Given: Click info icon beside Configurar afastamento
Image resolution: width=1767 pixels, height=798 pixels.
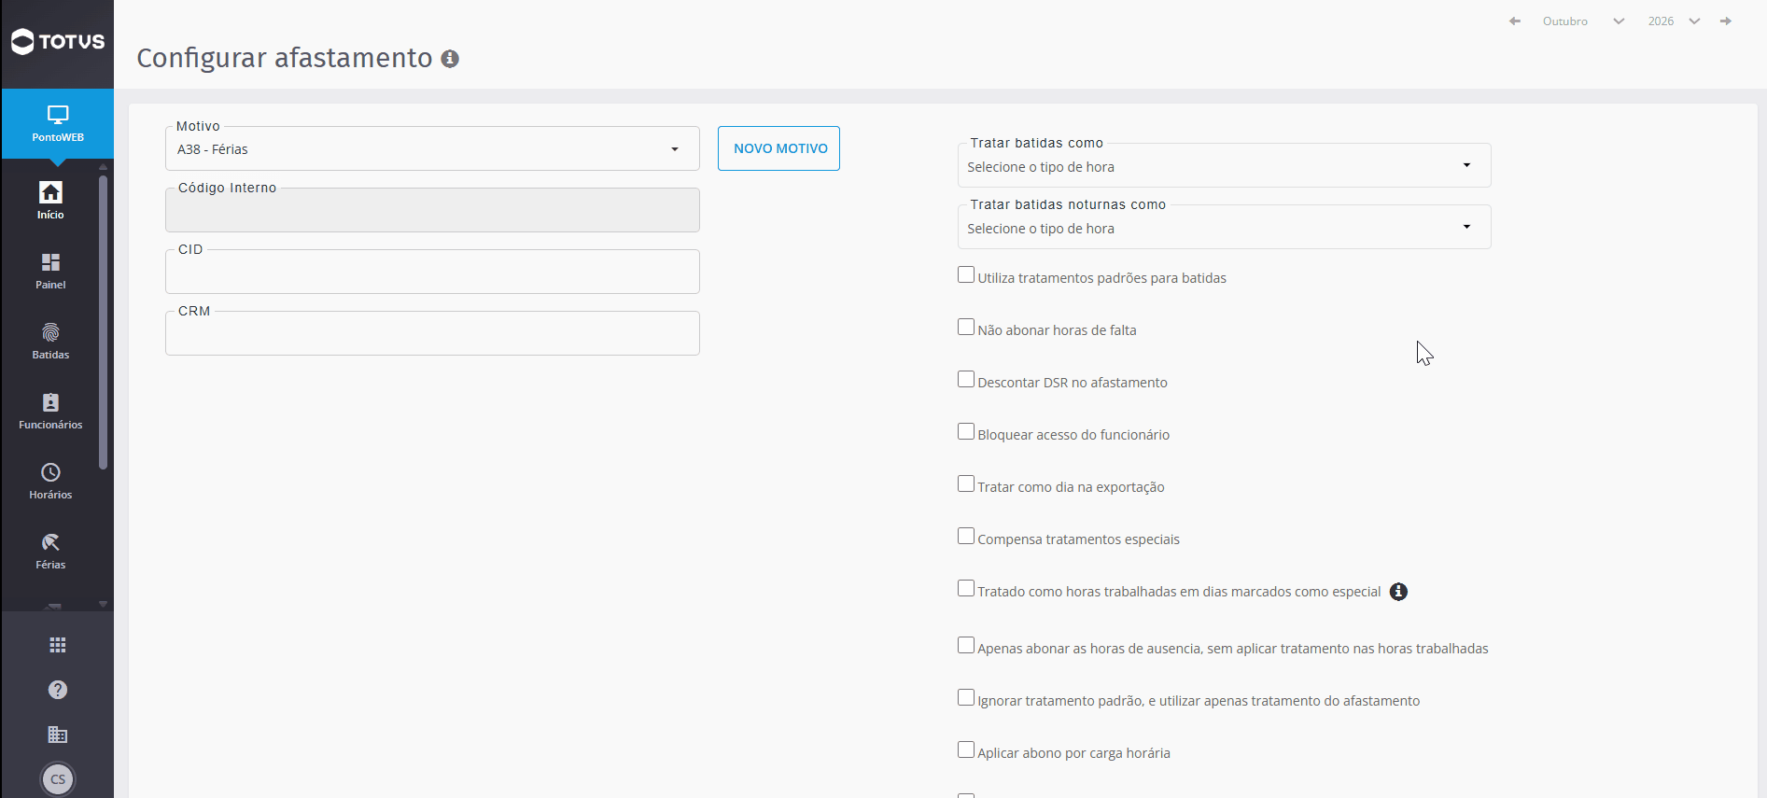Looking at the screenshot, I should click(x=450, y=59).
